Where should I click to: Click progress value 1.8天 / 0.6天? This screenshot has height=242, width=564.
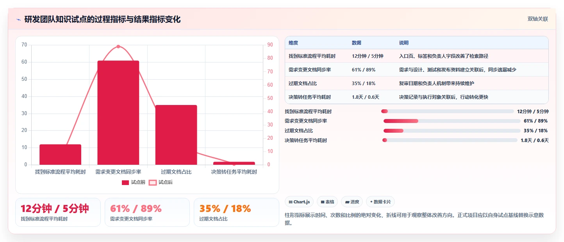[535, 141]
